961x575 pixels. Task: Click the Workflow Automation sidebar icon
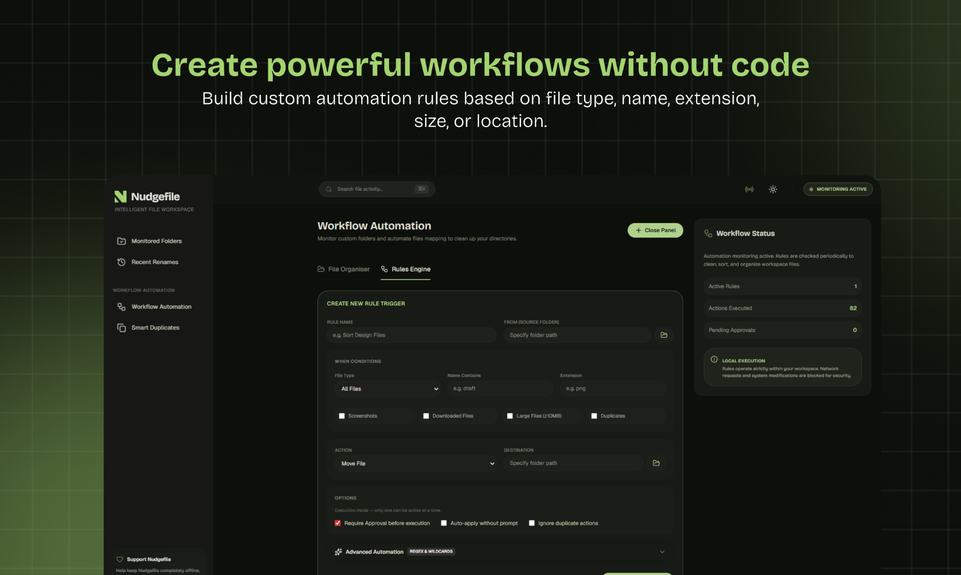click(x=121, y=307)
